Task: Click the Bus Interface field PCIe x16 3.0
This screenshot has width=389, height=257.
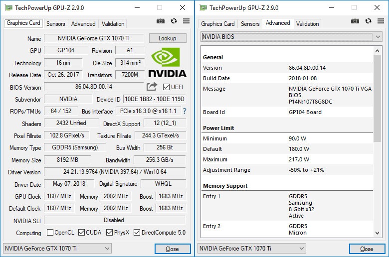Action: [148, 111]
